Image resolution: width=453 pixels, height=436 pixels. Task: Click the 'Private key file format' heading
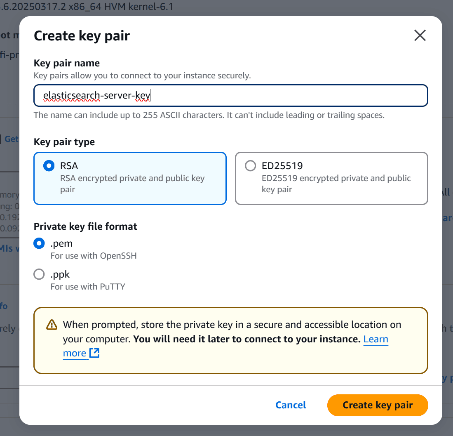(85, 226)
